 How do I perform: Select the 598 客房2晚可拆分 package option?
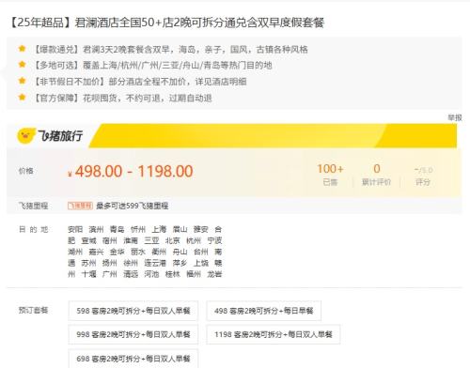click(133, 311)
